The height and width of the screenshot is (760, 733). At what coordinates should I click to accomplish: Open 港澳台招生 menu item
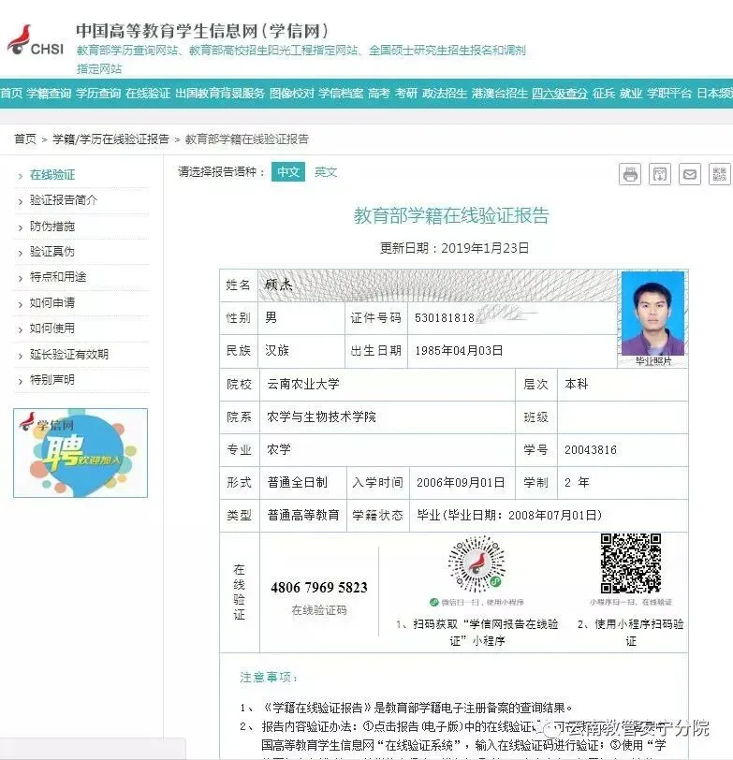500,93
